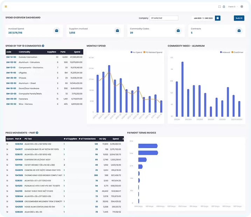Click the notifications bell icon

(224, 6)
